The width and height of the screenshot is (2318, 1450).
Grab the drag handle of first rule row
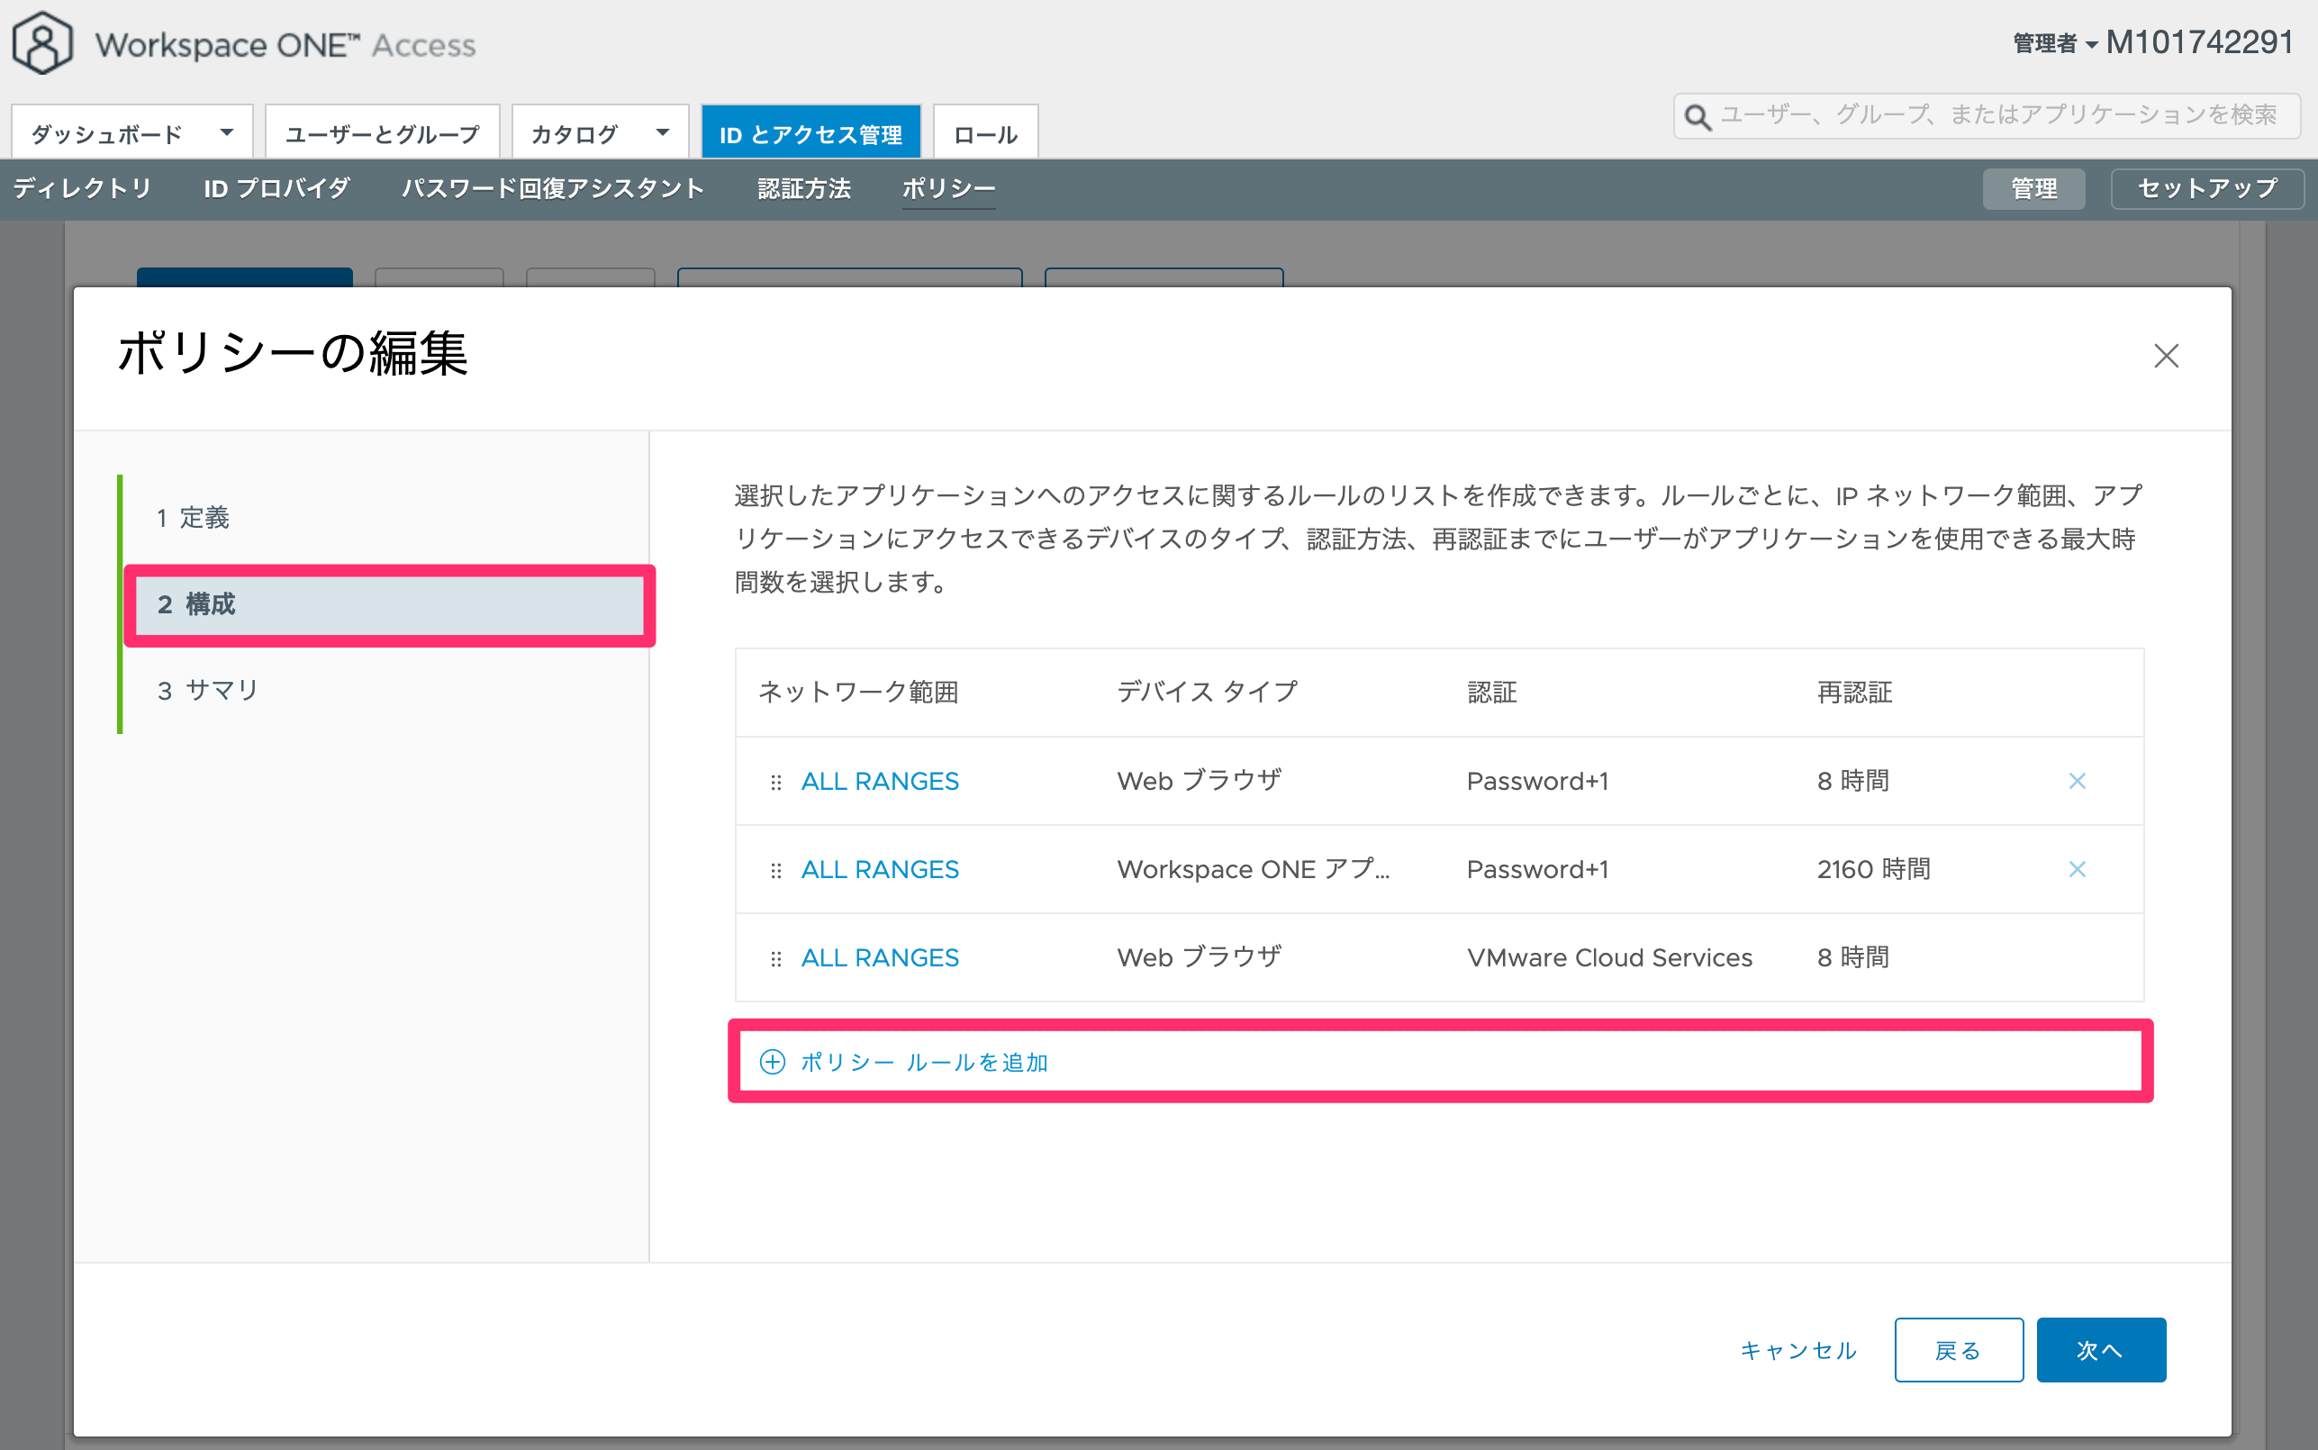[x=775, y=782]
